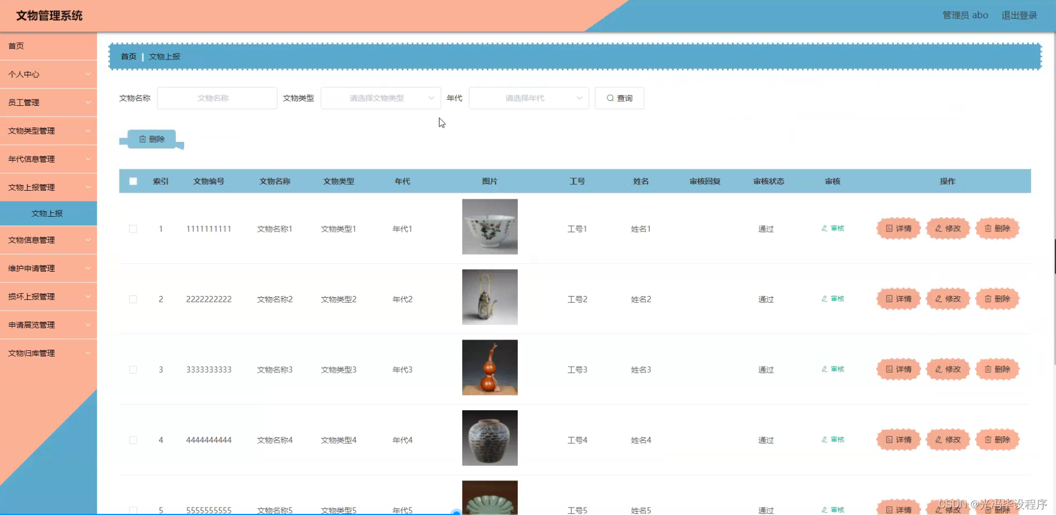
Task: Click the cell 年代3
Action: click(x=402, y=370)
